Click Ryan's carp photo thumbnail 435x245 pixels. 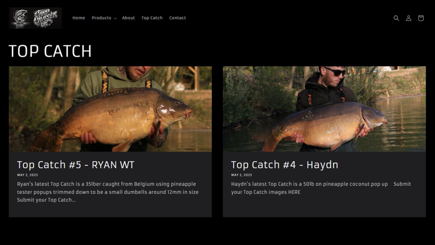coord(110,109)
